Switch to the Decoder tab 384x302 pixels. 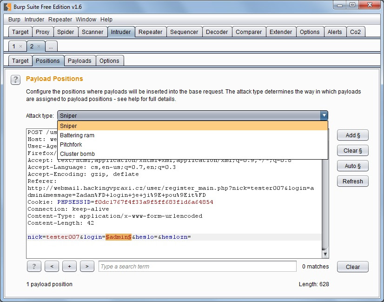[217, 32]
